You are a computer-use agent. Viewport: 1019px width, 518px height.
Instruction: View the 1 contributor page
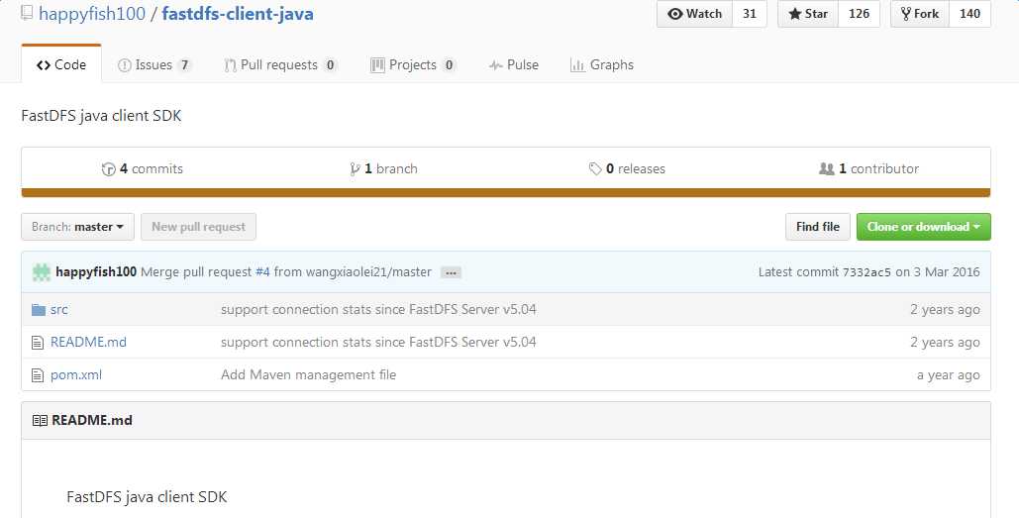868,169
